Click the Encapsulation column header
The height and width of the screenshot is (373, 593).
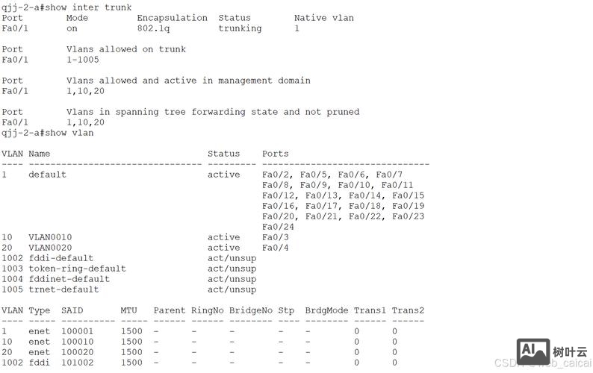(x=172, y=18)
